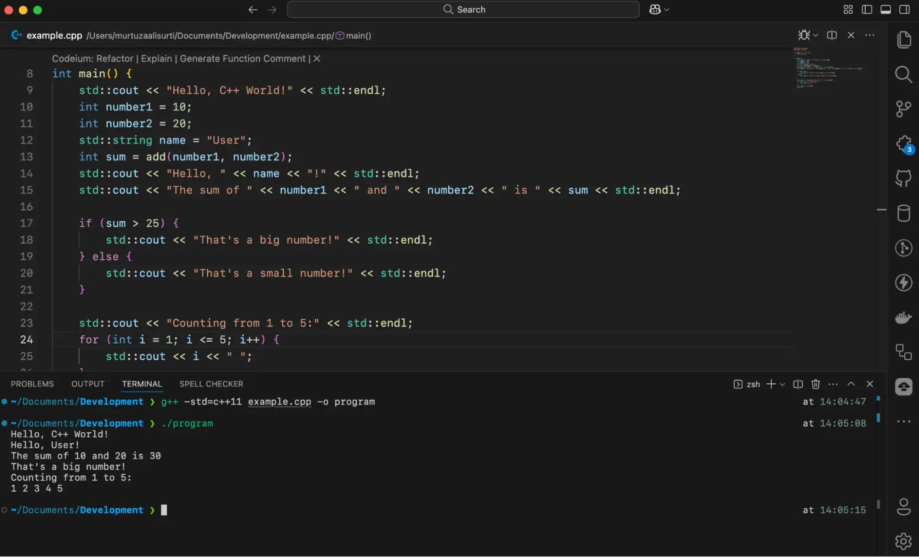Close the terminal panel
Screen dimensions: 919x557
(x=870, y=384)
